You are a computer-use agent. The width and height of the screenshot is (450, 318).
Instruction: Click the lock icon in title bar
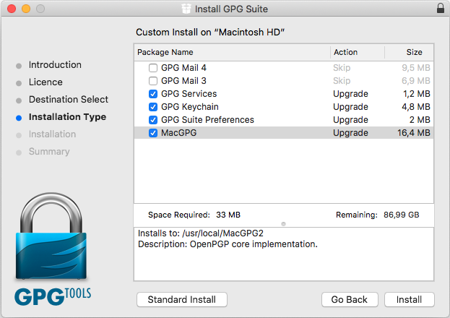click(x=440, y=9)
